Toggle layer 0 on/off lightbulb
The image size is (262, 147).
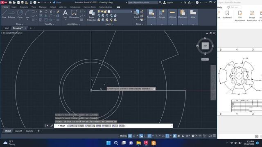click(x=99, y=11)
